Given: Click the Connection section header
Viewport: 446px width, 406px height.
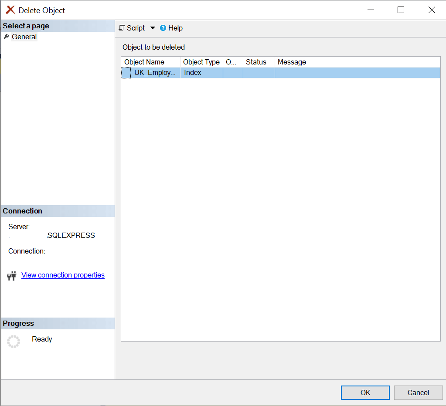Looking at the screenshot, I should pos(58,211).
